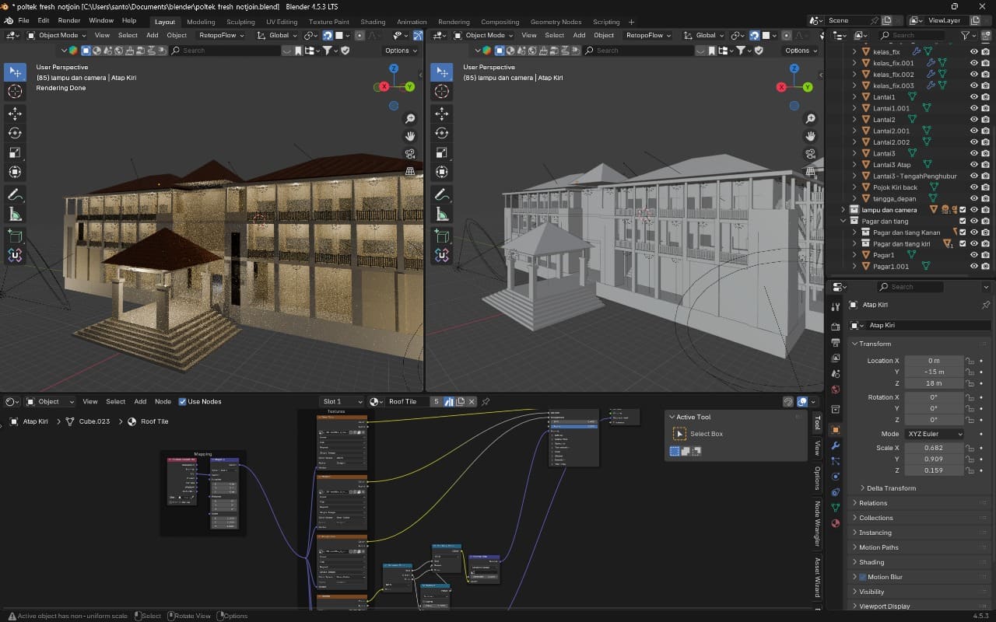Open the Modifiers wrench properties tab
The width and height of the screenshot is (996, 622).
click(835, 446)
